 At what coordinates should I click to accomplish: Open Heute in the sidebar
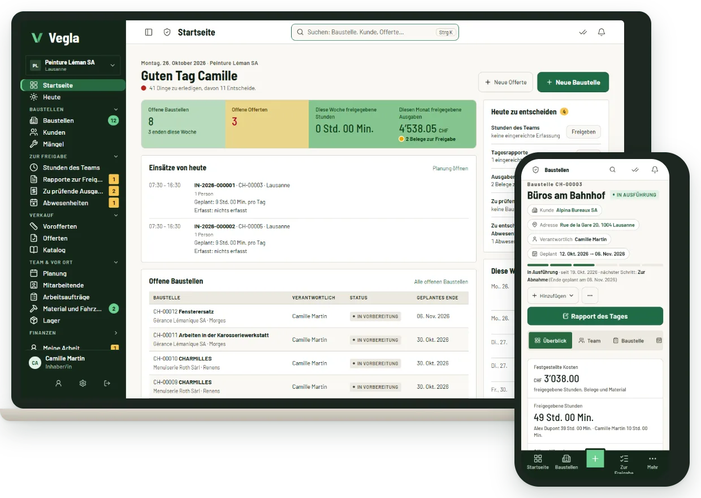point(73,97)
